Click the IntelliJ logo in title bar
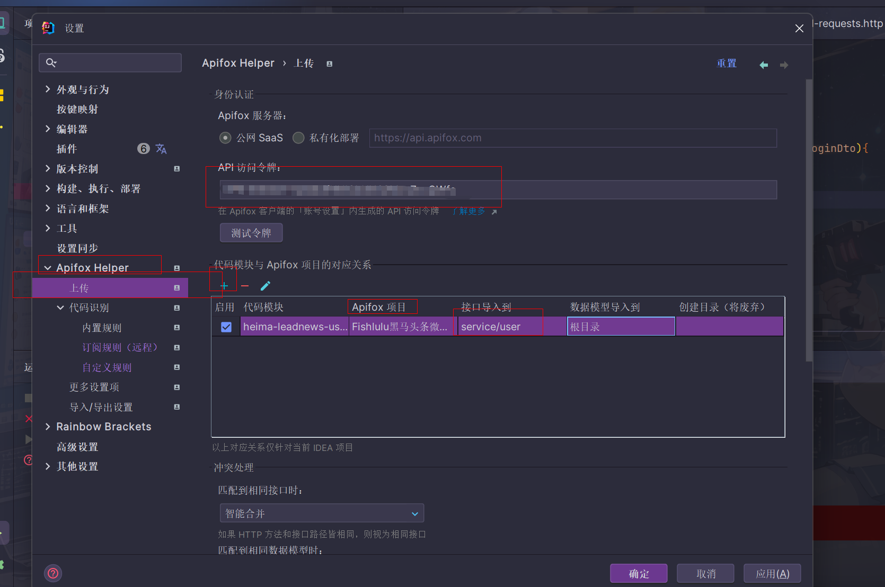 point(48,28)
